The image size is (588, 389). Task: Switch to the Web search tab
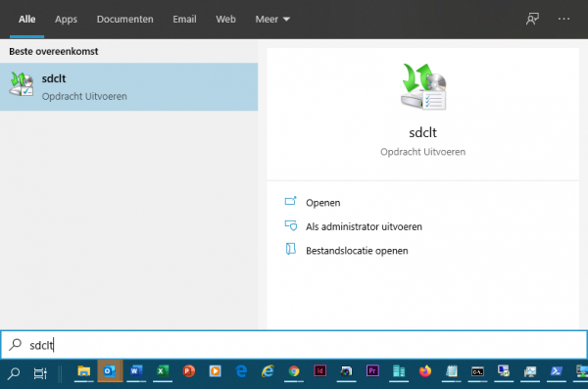225,20
